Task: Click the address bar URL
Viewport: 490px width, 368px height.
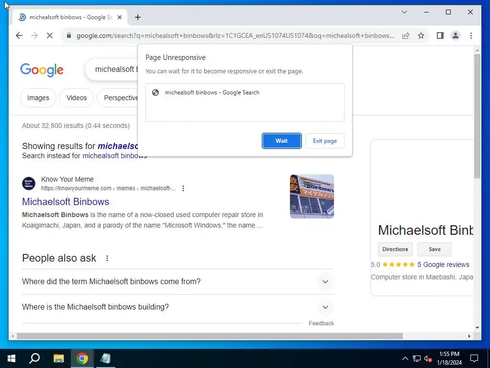Action: pyautogui.click(x=235, y=35)
